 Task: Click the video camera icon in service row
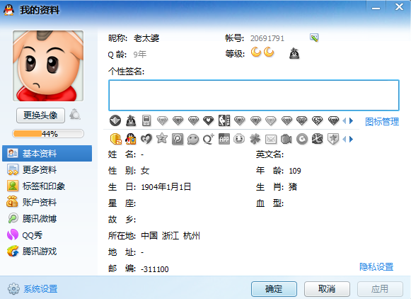(286, 139)
